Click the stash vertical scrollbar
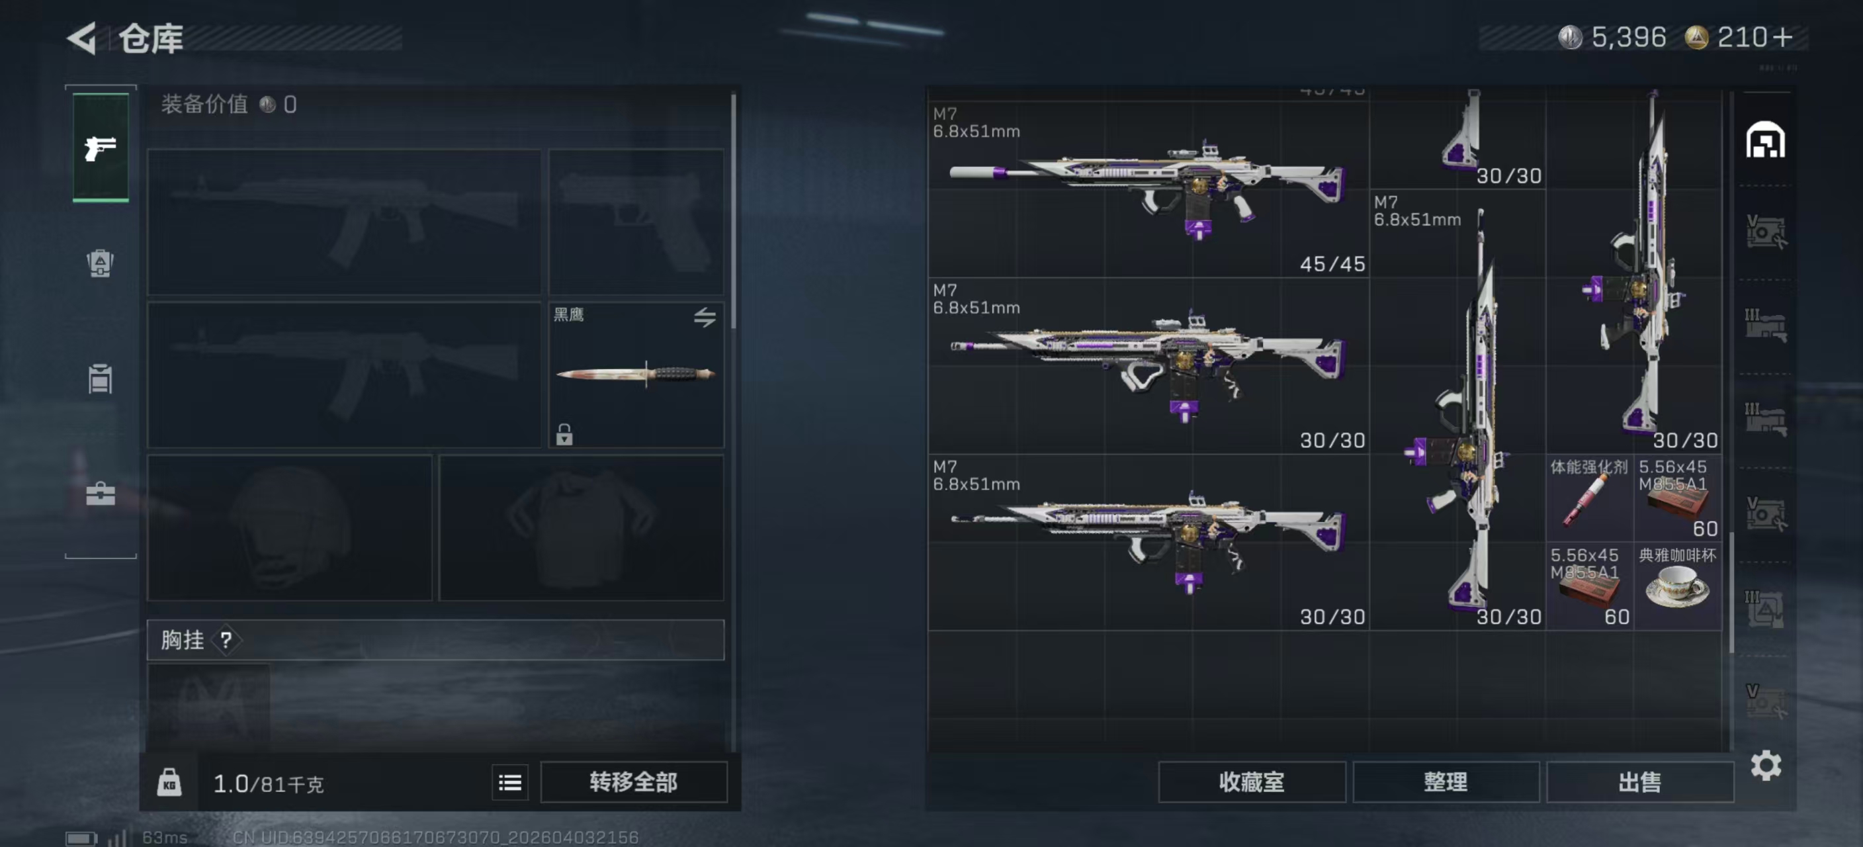 [1731, 592]
